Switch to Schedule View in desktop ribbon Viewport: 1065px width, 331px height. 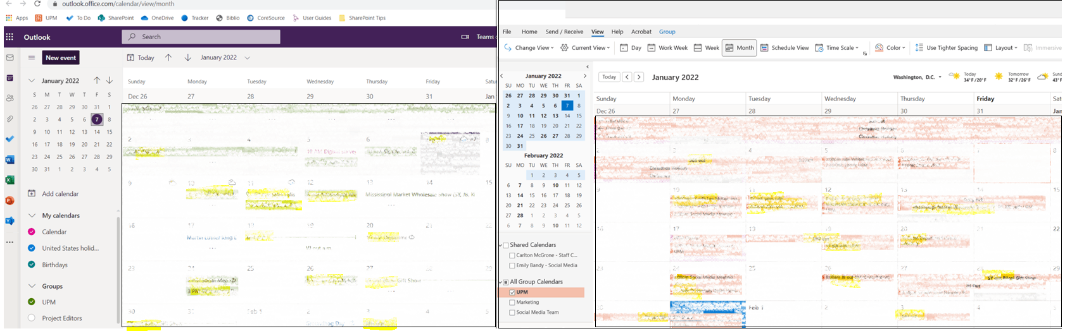(x=785, y=47)
